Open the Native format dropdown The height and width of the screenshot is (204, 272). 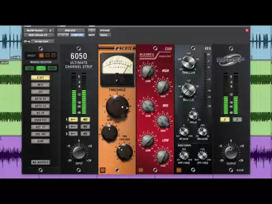click(x=105, y=35)
